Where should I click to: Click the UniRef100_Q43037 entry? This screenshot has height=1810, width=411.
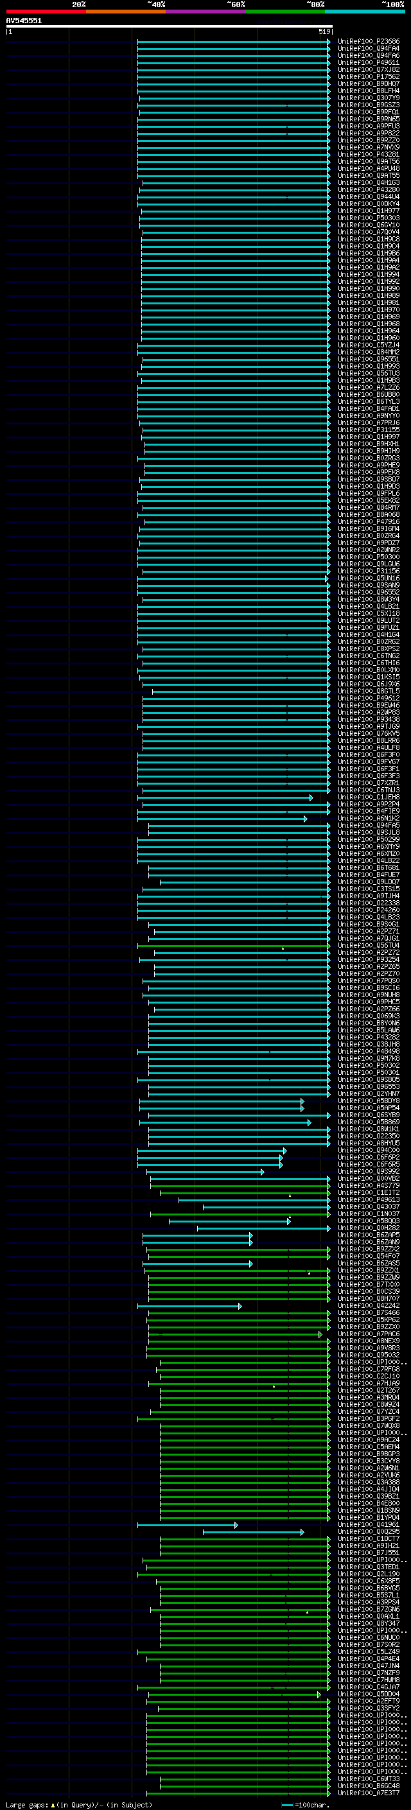coord(368,1206)
